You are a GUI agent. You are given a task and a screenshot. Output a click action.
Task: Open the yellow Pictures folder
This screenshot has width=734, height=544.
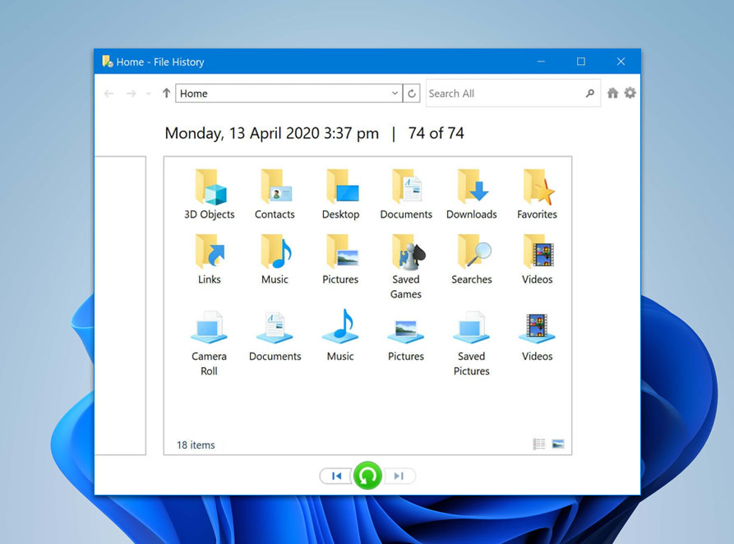click(x=340, y=260)
